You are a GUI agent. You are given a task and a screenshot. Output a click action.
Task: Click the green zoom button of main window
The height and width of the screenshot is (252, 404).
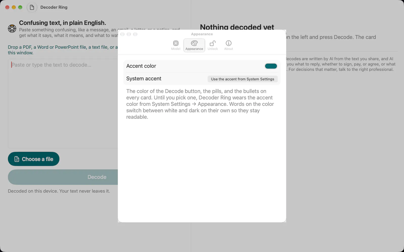(20, 7)
